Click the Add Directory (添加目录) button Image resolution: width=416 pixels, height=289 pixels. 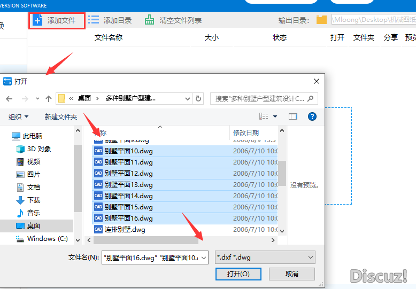(x=110, y=20)
